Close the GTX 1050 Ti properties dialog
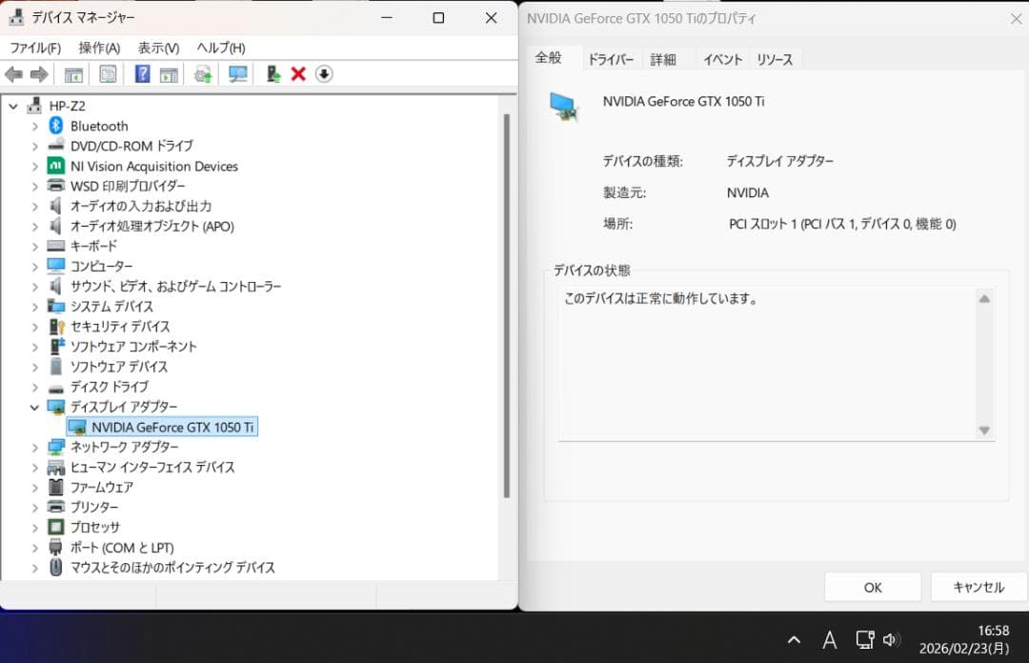This screenshot has height=663, width=1029. (x=1016, y=19)
